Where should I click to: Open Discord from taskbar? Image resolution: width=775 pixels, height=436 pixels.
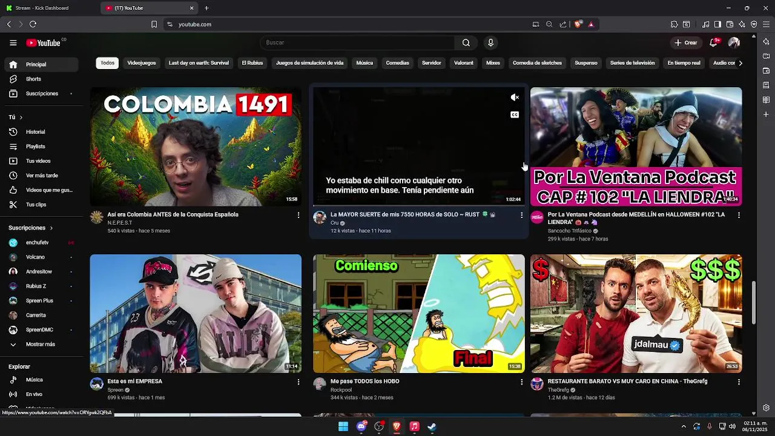361,426
